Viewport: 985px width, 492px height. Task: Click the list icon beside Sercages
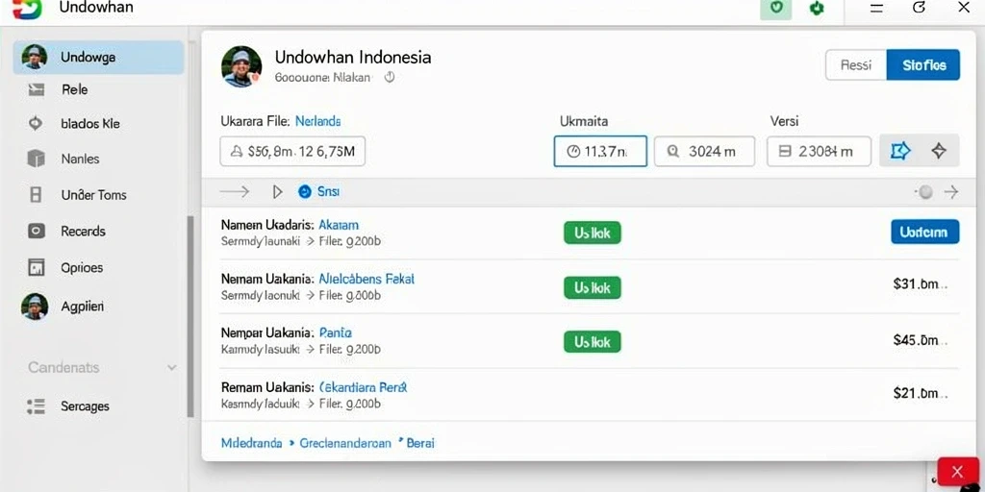pos(37,406)
